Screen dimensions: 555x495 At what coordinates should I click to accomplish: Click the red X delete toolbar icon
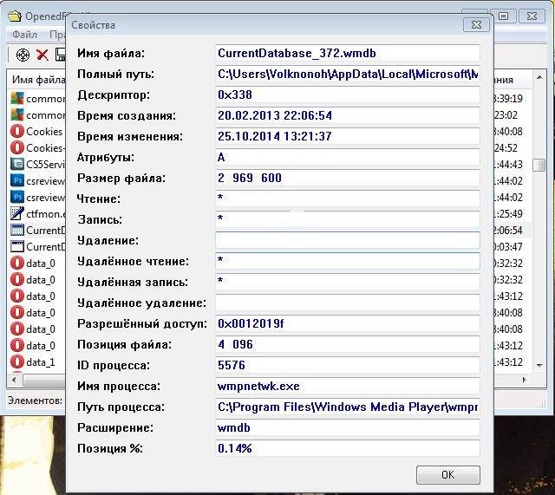pyautogui.click(x=42, y=55)
